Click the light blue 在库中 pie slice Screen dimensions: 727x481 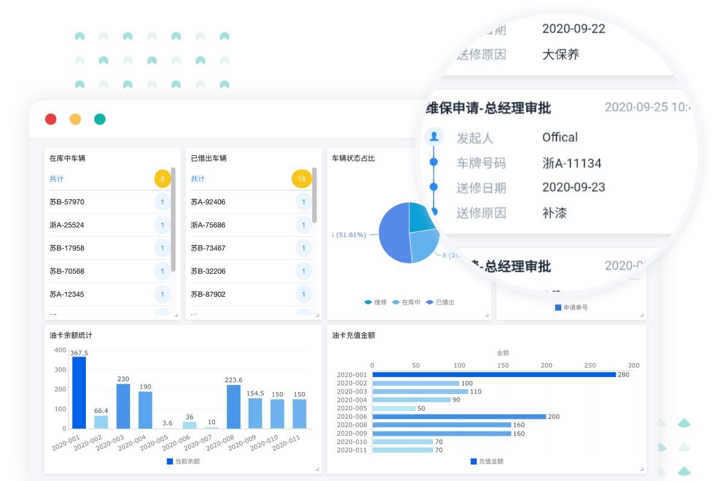[x=425, y=245]
